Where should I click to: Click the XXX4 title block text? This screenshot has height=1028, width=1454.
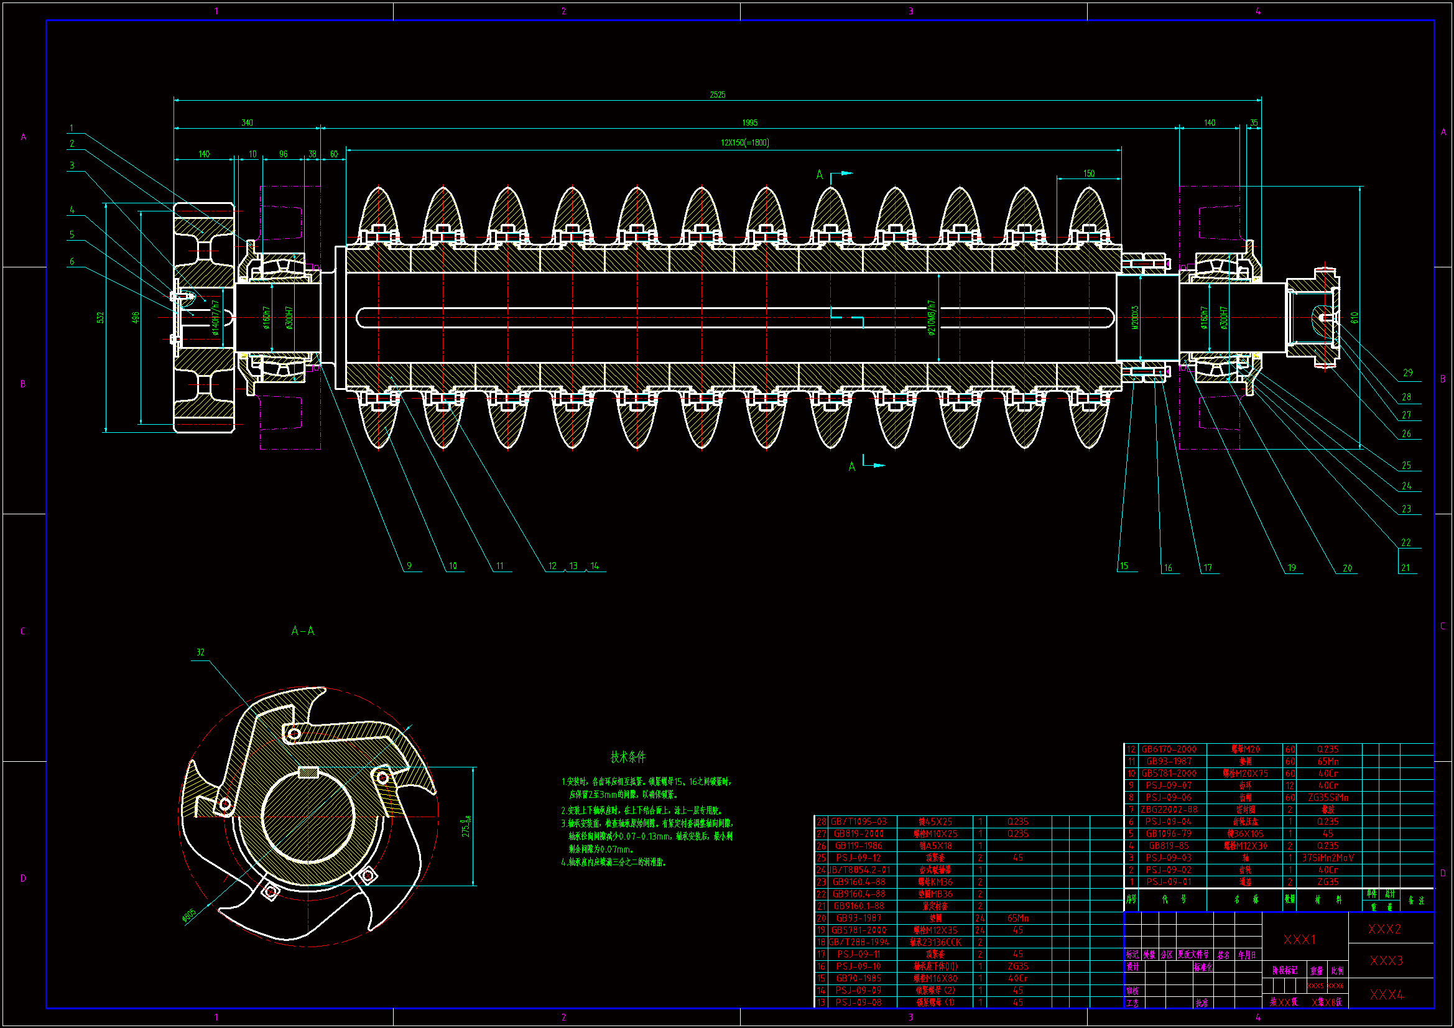(x=1386, y=994)
